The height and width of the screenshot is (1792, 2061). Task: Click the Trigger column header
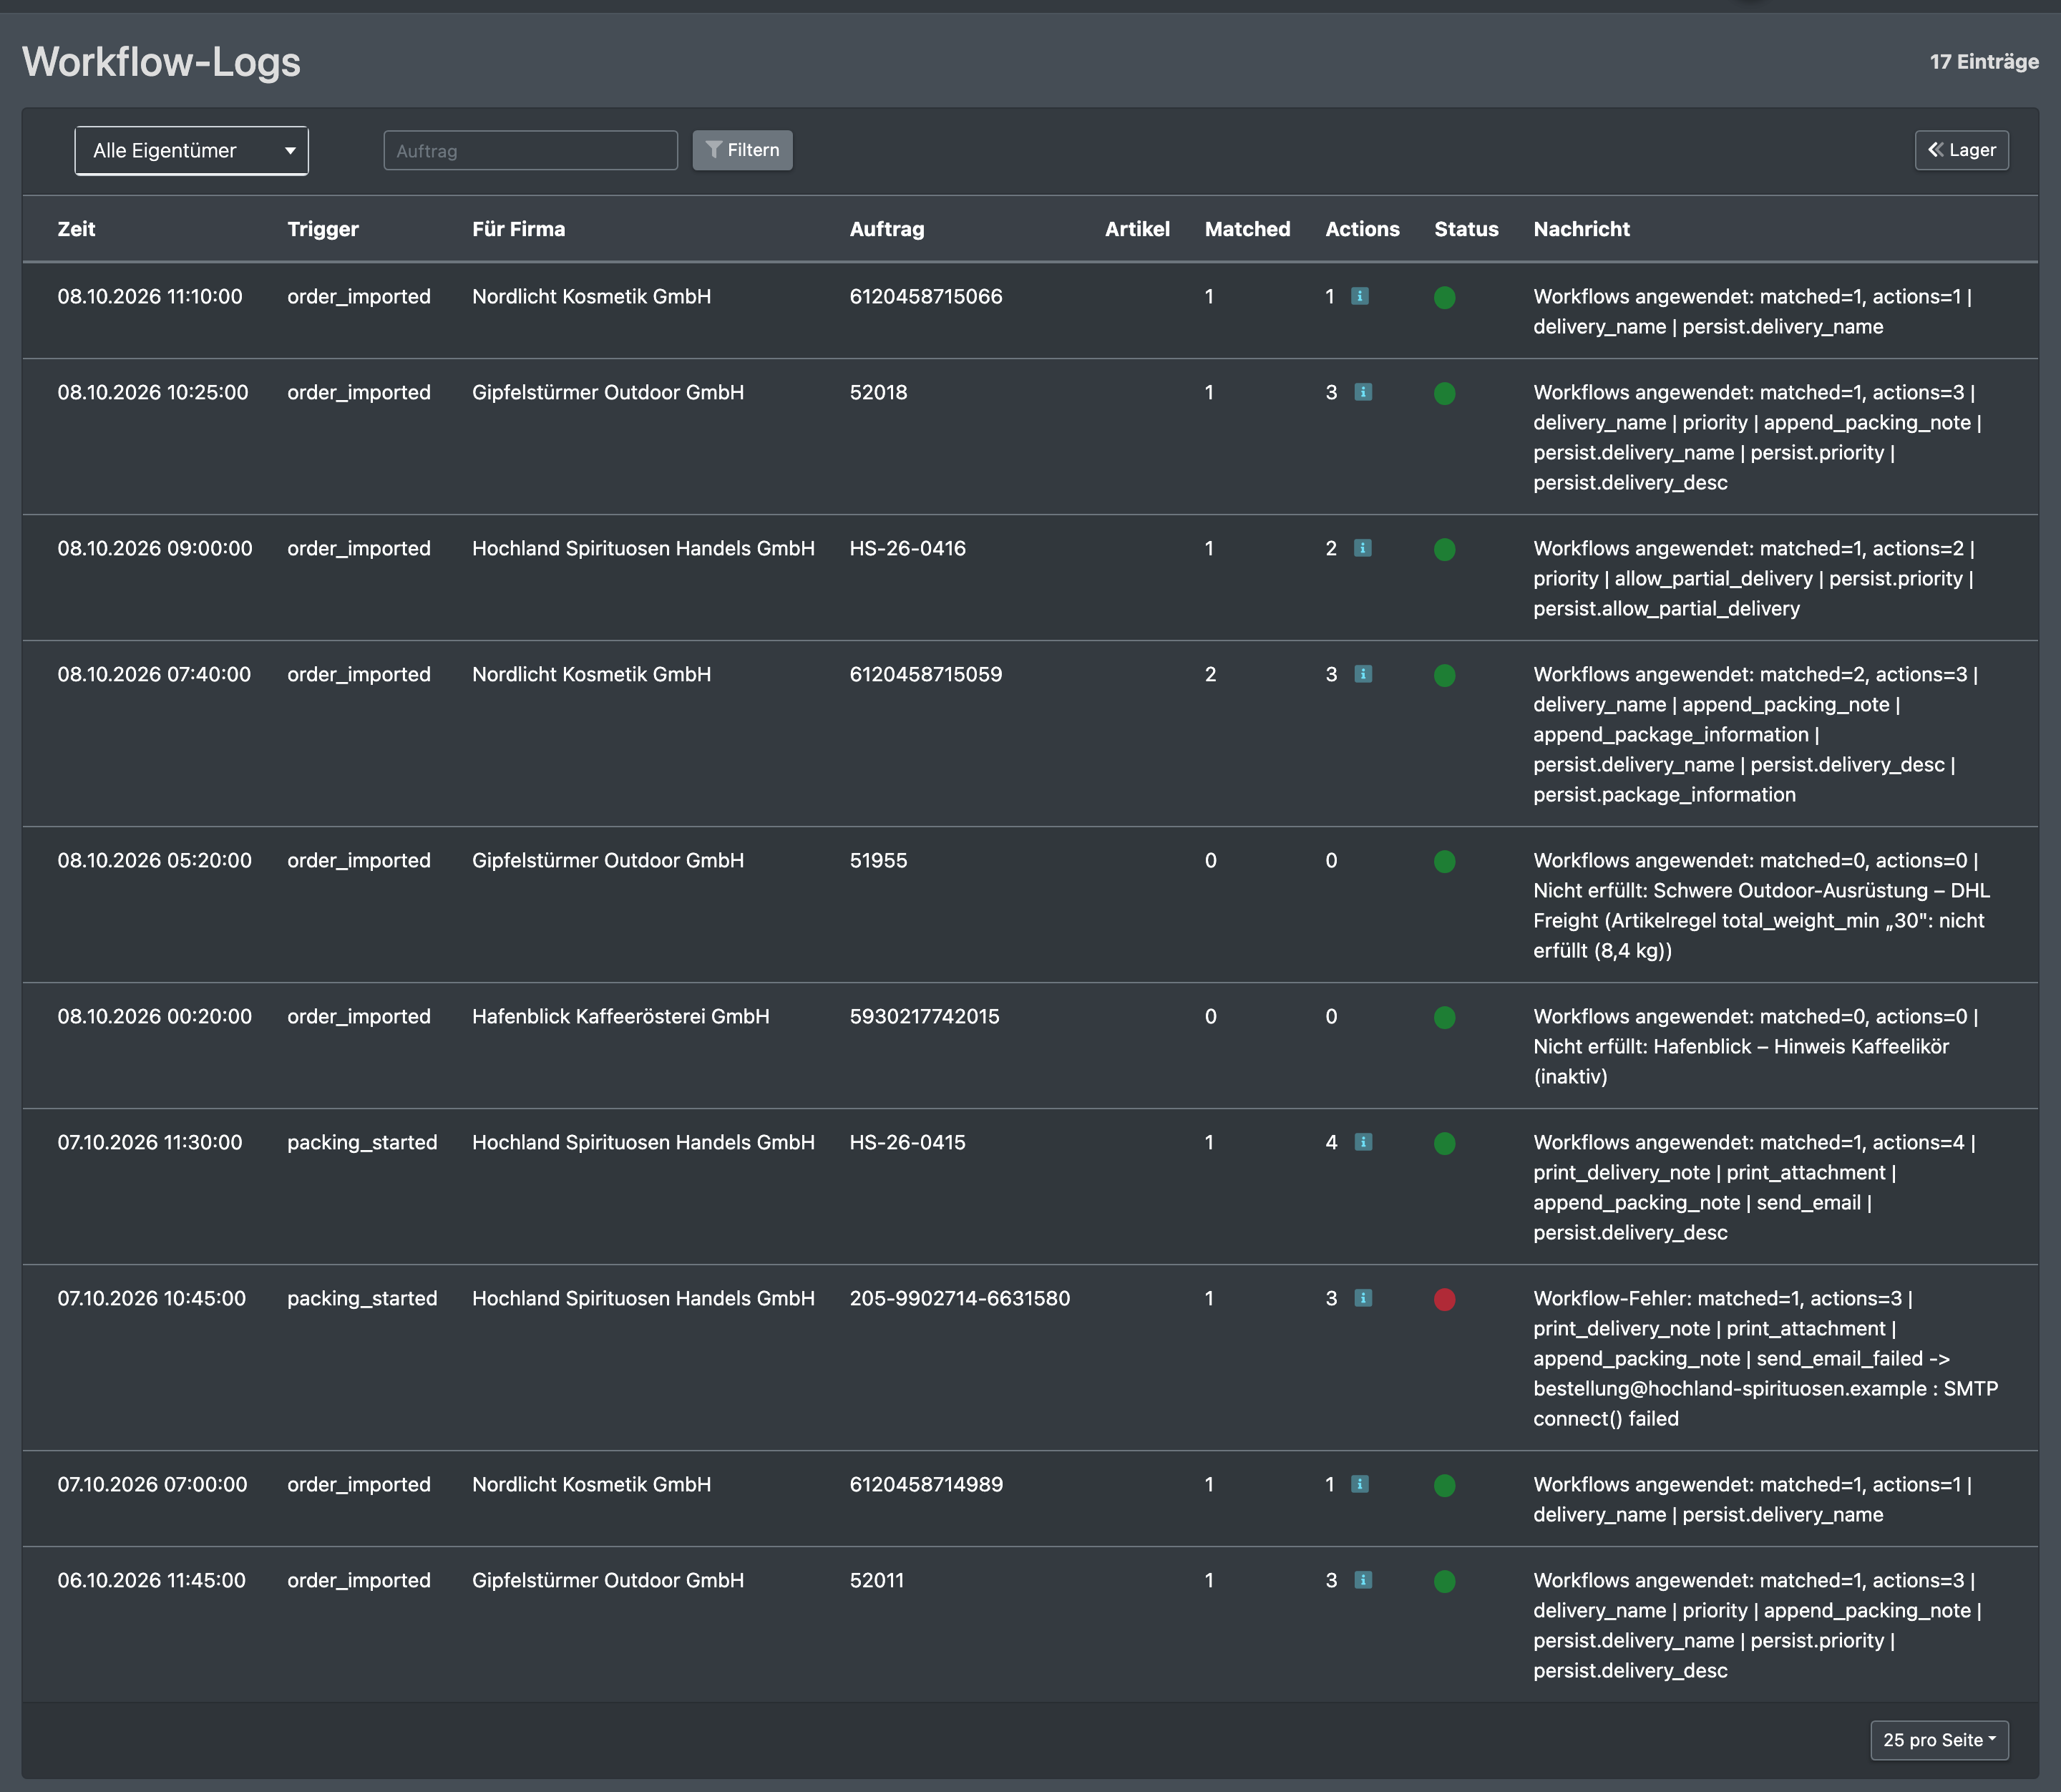click(323, 229)
